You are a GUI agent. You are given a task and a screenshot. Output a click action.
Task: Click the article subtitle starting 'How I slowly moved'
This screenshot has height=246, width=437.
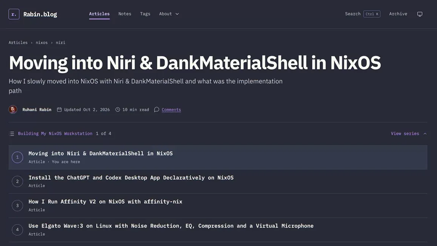146,86
